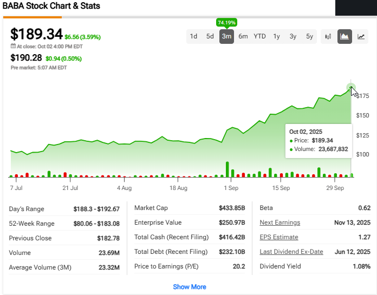Select the 3m time range
The height and width of the screenshot is (295, 377).
pyautogui.click(x=226, y=37)
